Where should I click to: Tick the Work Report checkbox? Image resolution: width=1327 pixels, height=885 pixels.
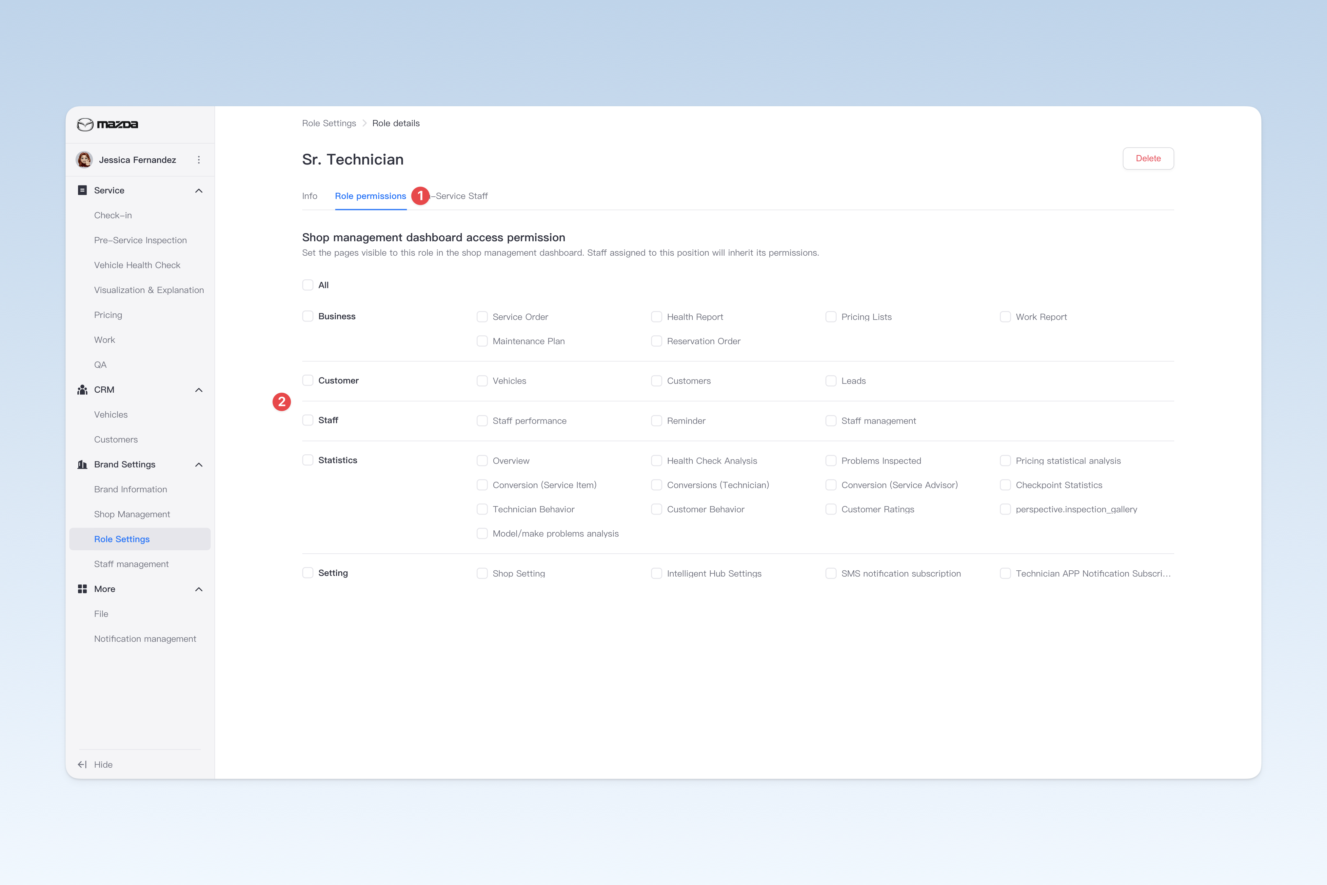pos(1005,317)
